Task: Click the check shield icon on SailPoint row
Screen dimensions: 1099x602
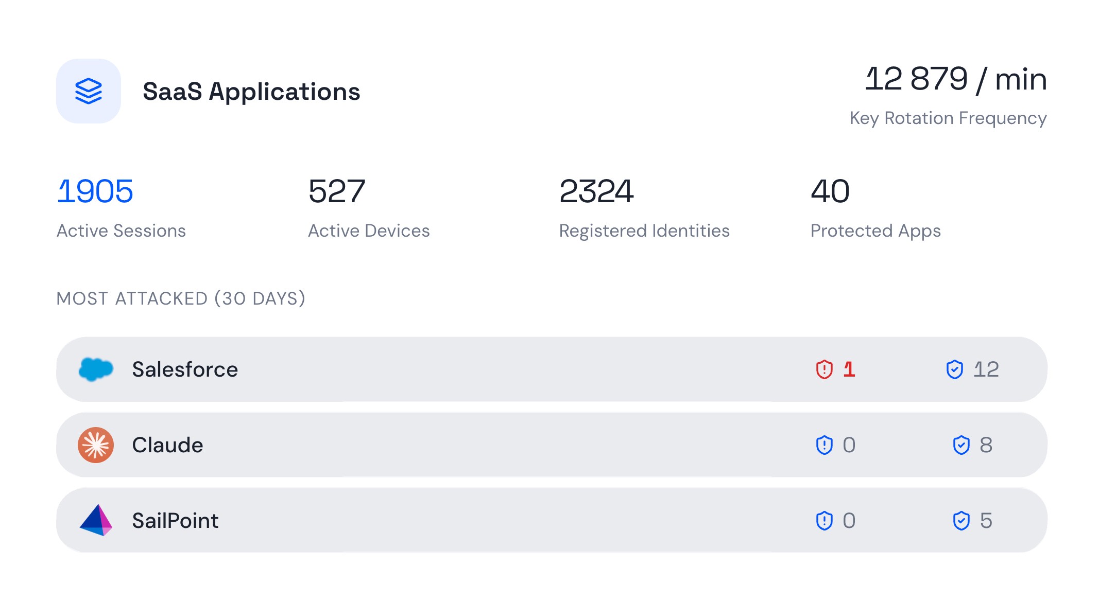Action: click(961, 521)
